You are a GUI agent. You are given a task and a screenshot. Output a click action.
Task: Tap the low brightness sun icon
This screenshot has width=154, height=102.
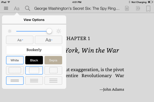(10, 31)
